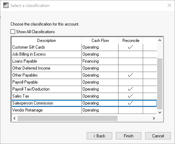Screen dimensions: 175x144
Task: Go to previous step with Back button
Action: click(x=99, y=136)
